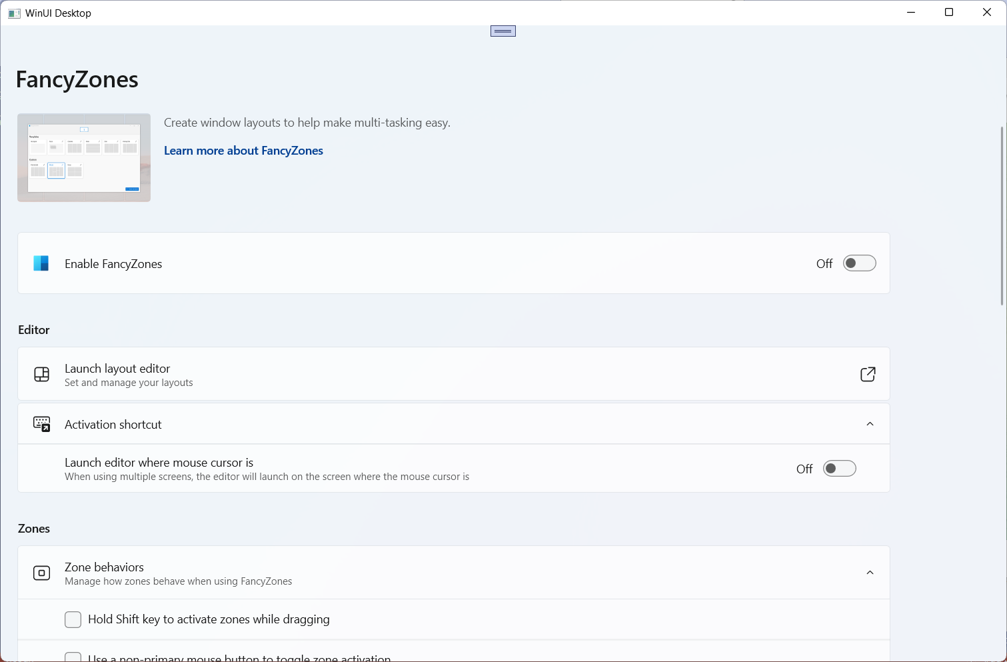The image size is (1007, 662).
Task: Click the drag handle at top center
Action: (503, 31)
